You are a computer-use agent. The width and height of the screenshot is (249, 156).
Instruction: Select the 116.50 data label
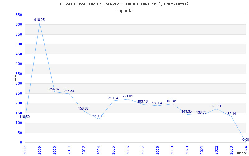pyautogui.click(x=25, y=117)
